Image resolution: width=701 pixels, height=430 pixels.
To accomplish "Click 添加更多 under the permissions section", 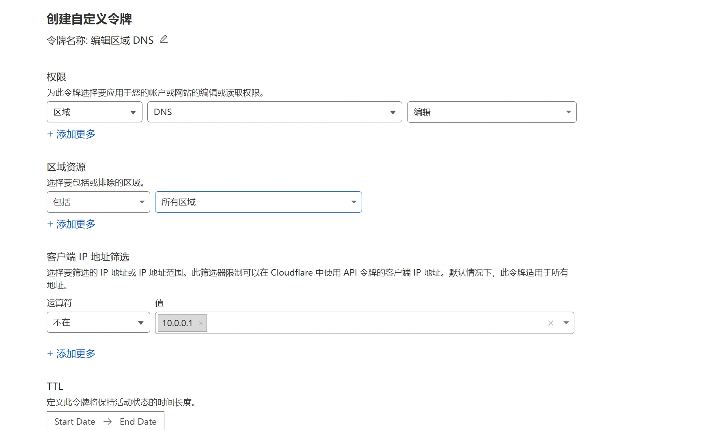I will click(75, 134).
